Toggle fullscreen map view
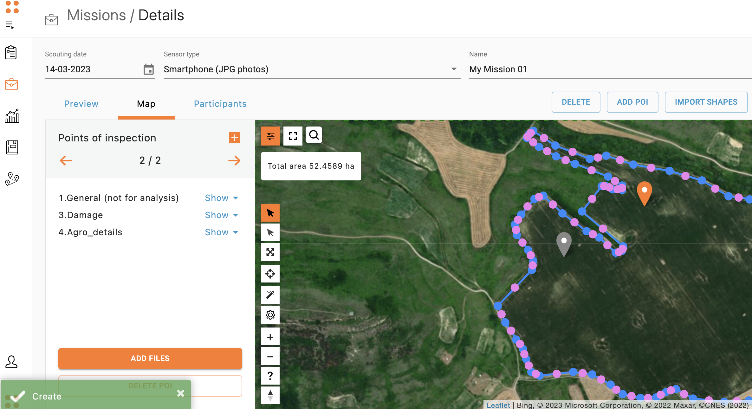752x409 pixels. (293, 136)
